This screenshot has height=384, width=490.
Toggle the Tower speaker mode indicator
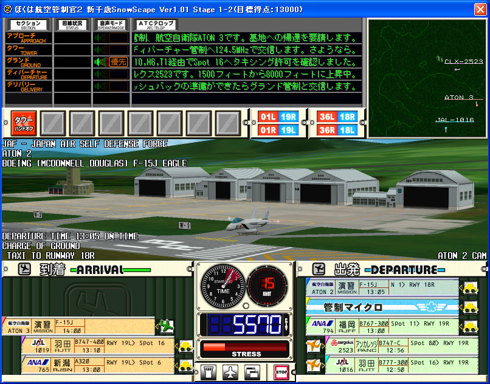pyautogui.click(x=111, y=50)
